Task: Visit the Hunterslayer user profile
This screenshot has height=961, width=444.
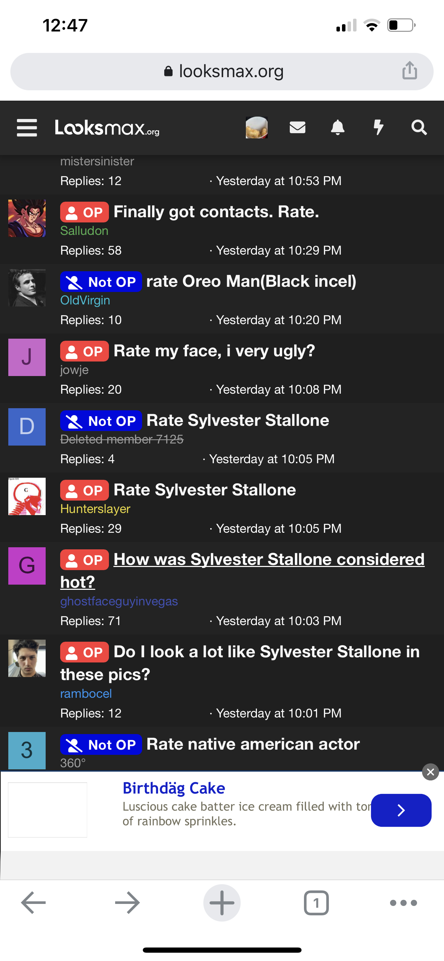Action: click(x=95, y=509)
